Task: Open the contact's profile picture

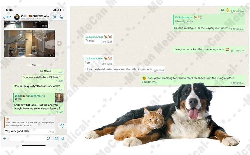Action: coord(17,17)
